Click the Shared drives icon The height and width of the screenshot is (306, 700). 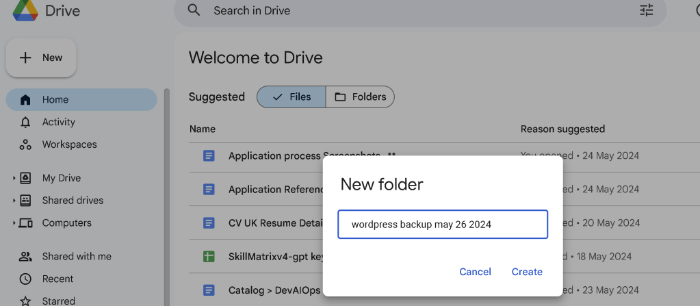tap(25, 200)
